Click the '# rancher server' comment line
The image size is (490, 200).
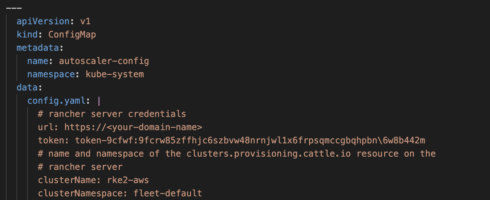coord(80,167)
